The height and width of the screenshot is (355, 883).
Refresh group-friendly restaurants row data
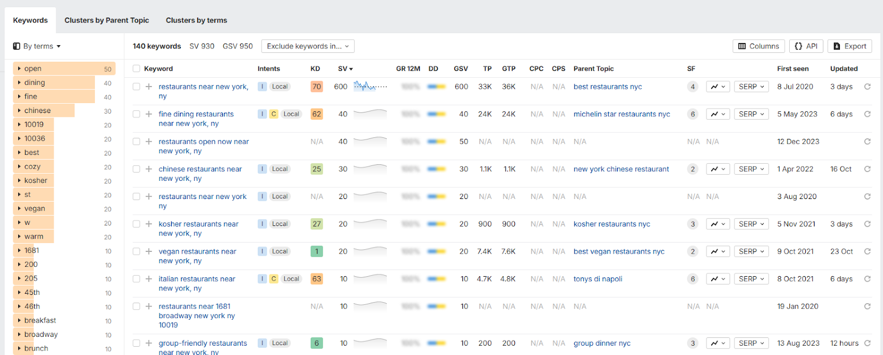tap(867, 343)
